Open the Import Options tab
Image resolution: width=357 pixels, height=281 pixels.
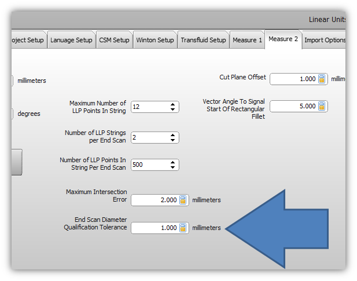tap(324, 40)
